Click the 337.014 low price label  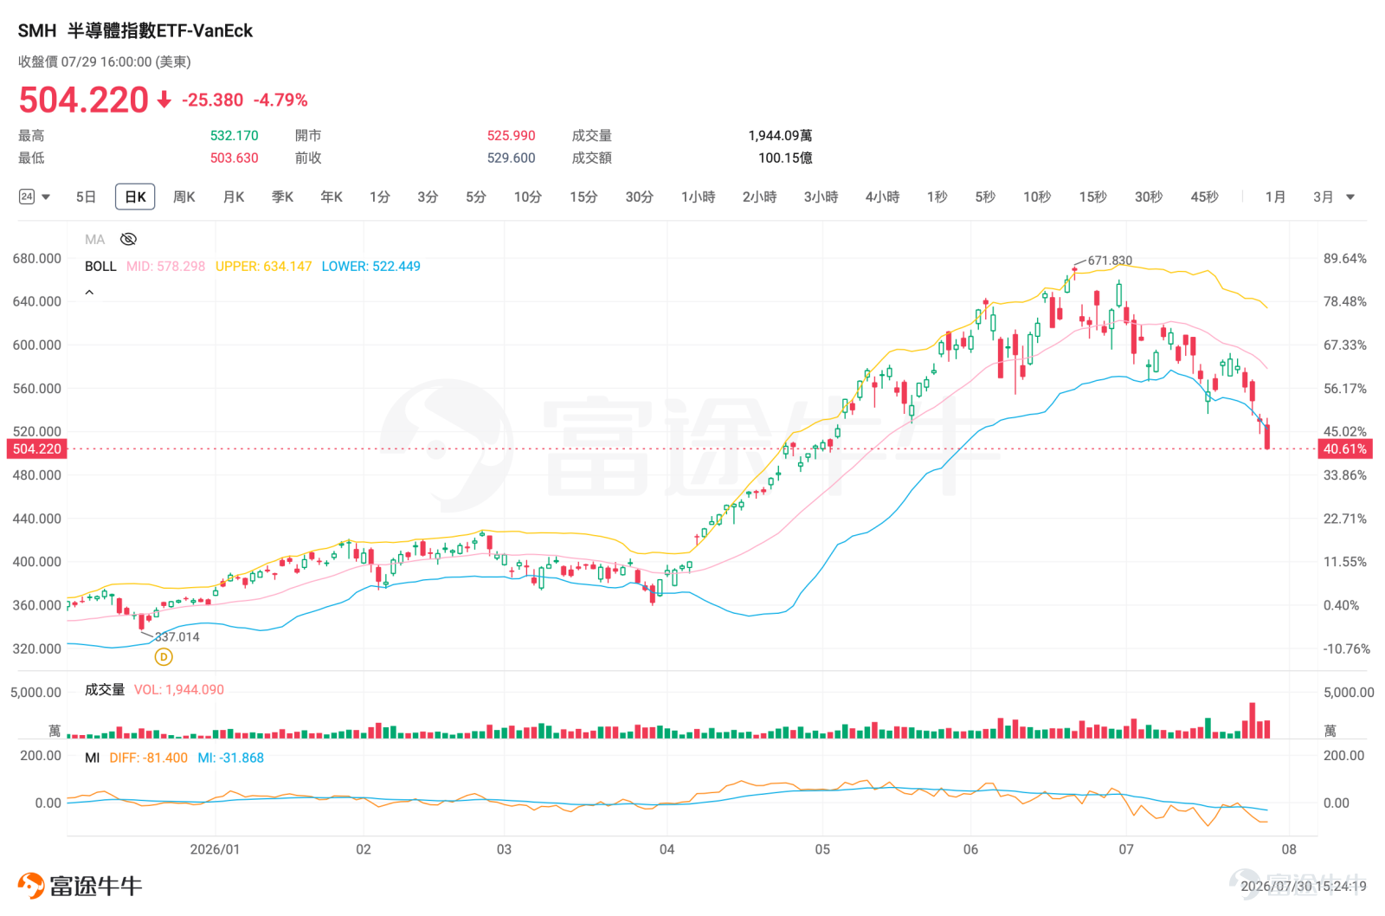coord(177,636)
